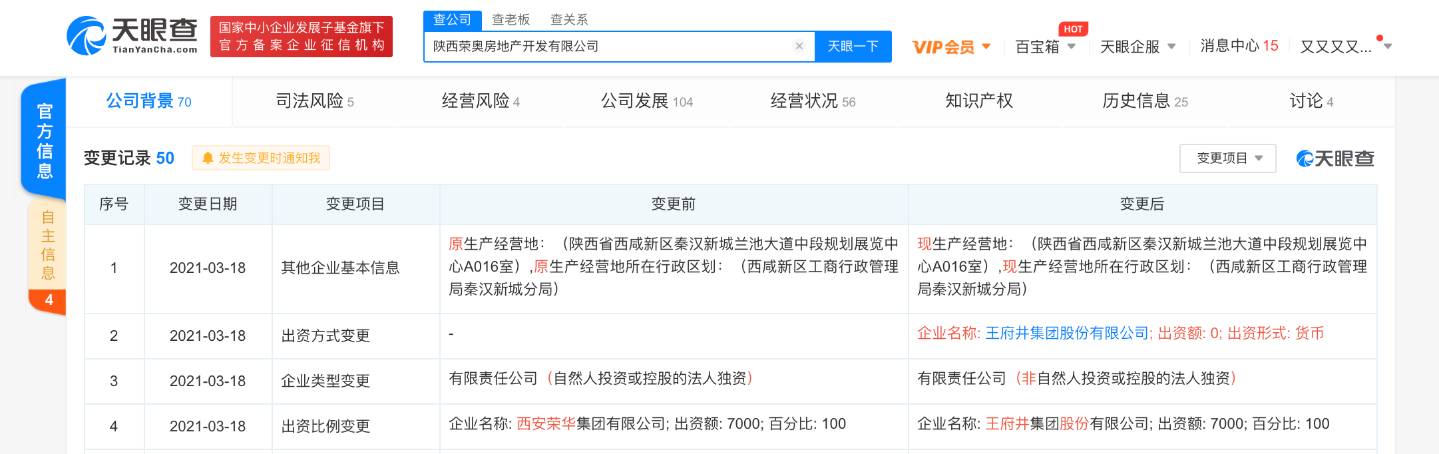Viewport: 1439px width, 454px height.
Task: Select the 官方信息 side tab
Action: (44, 140)
